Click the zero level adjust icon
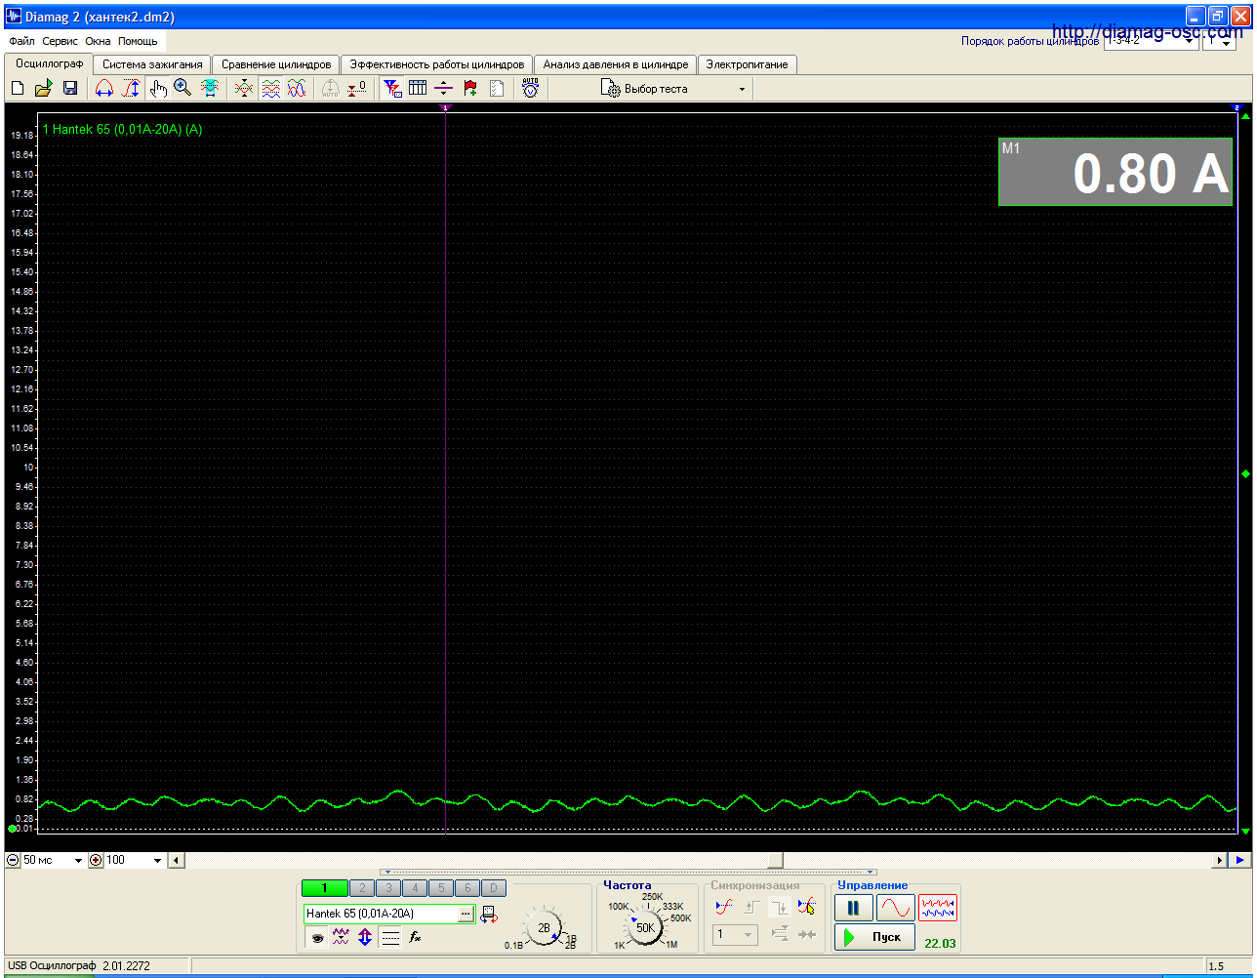1257x978 pixels. click(x=357, y=89)
